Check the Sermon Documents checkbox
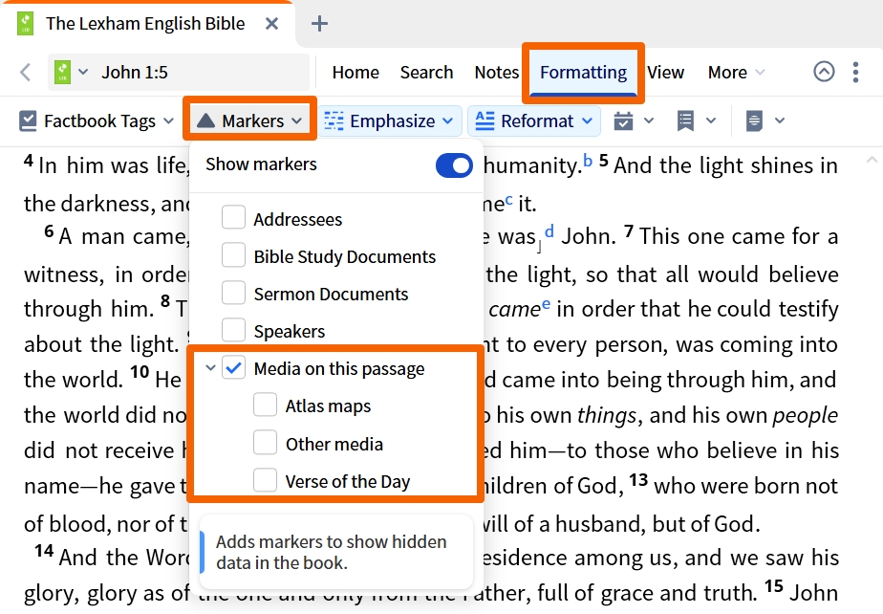Screen dimensions: 883x614 click(233, 293)
